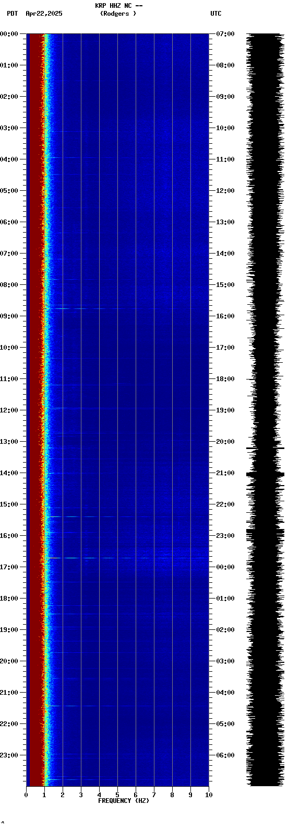This screenshot has width=288, height=828.
Task: Click the black seismogram waveform trace
Action: [x=266, y=410]
